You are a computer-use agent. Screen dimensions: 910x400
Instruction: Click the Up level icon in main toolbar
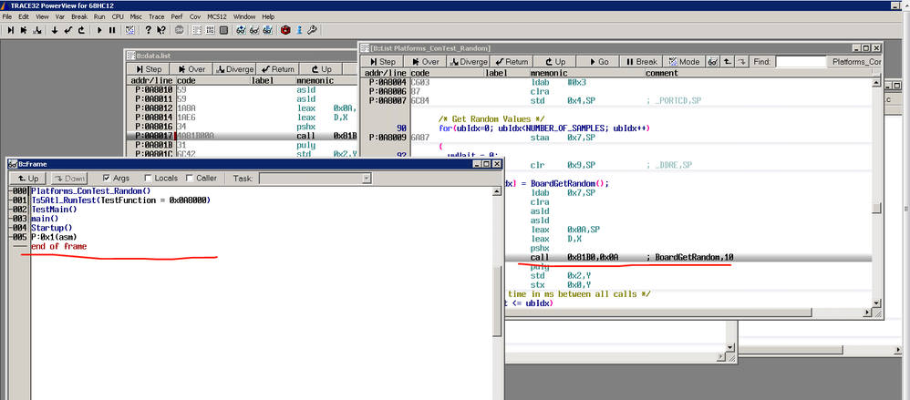tap(81, 30)
